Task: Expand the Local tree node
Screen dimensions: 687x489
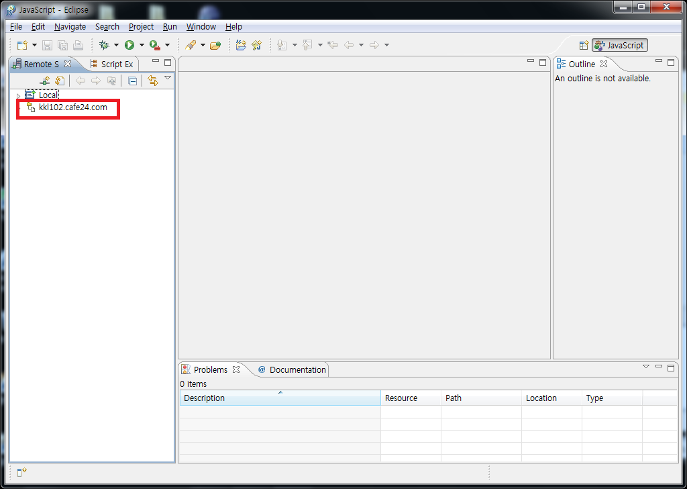Action: (19, 95)
